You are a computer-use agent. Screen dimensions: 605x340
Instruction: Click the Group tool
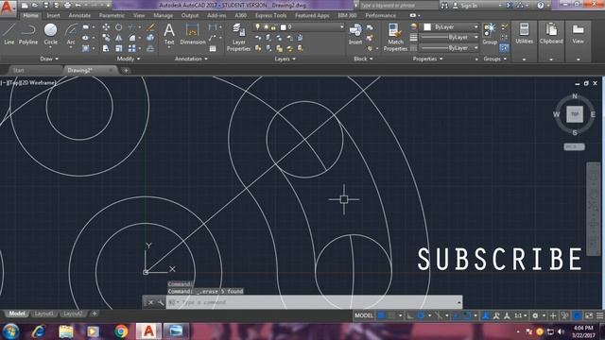pos(490,34)
